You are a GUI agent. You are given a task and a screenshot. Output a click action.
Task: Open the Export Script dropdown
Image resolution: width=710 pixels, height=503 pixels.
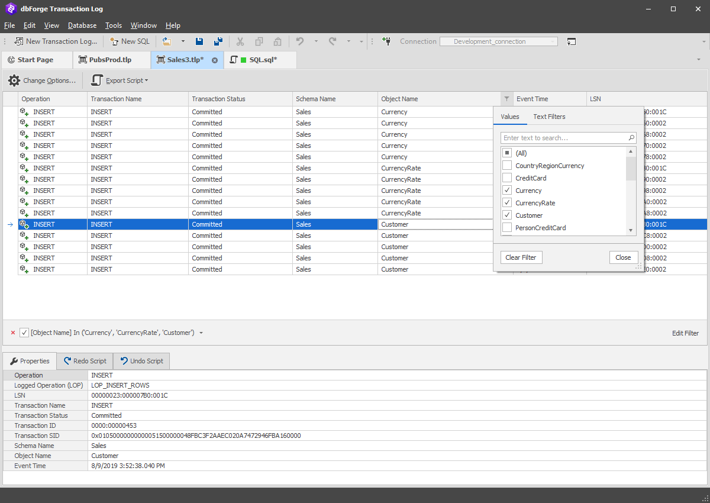[119, 80]
